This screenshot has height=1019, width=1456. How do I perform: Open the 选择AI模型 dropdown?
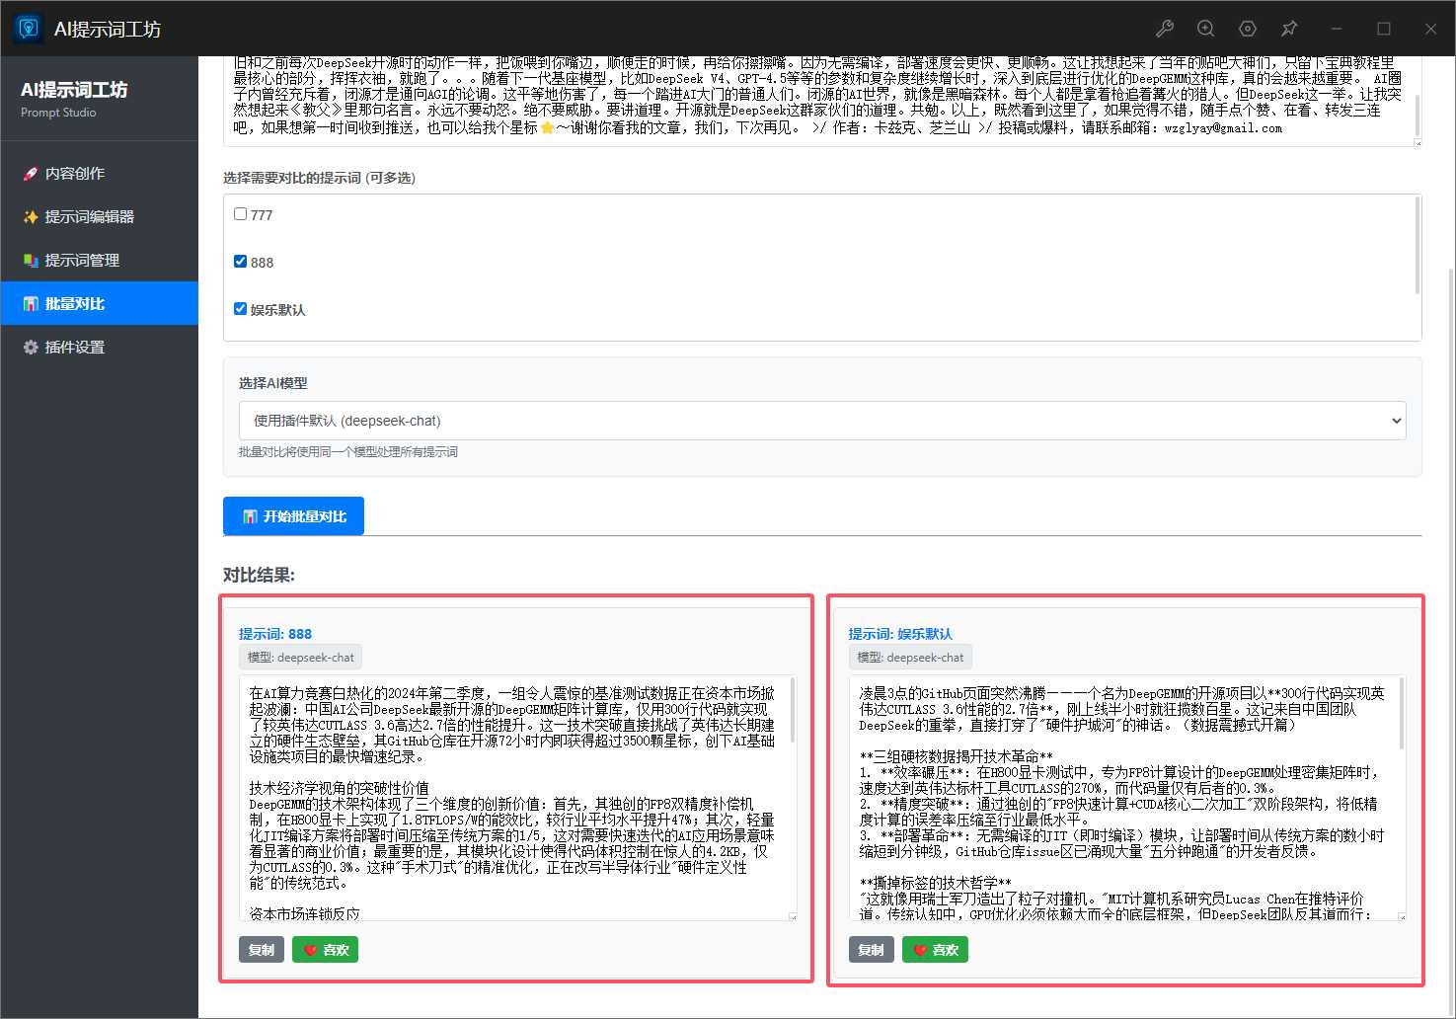pyautogui.click(x=822, y=421)
